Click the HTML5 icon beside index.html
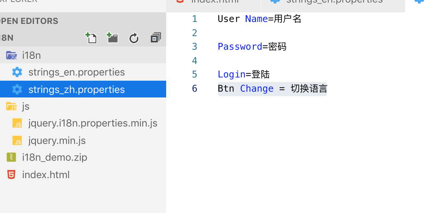The height and width of the screenshot is (213, 428). pos(11,175)
